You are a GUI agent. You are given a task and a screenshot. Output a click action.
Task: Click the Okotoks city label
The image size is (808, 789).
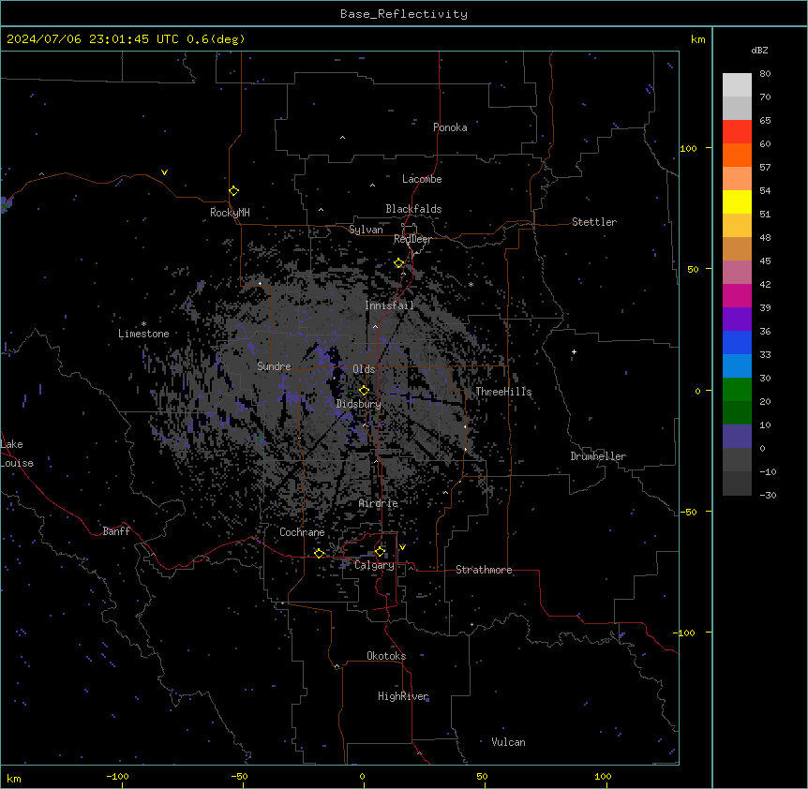click(x=386, y=656)
